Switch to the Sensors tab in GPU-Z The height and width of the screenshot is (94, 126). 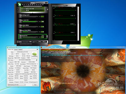coord(16,49)
